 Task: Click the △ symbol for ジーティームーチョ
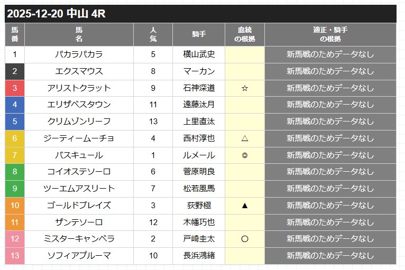pyautogui.click(x=244, y=138)
